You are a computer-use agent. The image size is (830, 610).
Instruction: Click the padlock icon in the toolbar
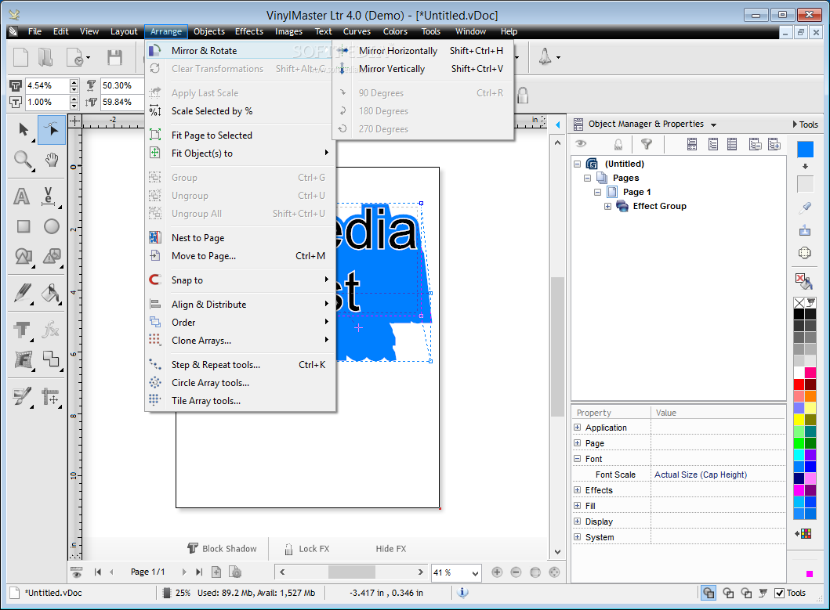click(x=523, y=96)
